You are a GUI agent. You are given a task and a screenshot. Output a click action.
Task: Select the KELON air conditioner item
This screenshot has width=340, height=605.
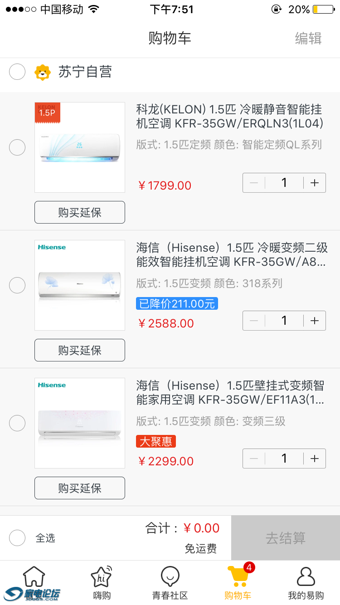tap(17, 147)
